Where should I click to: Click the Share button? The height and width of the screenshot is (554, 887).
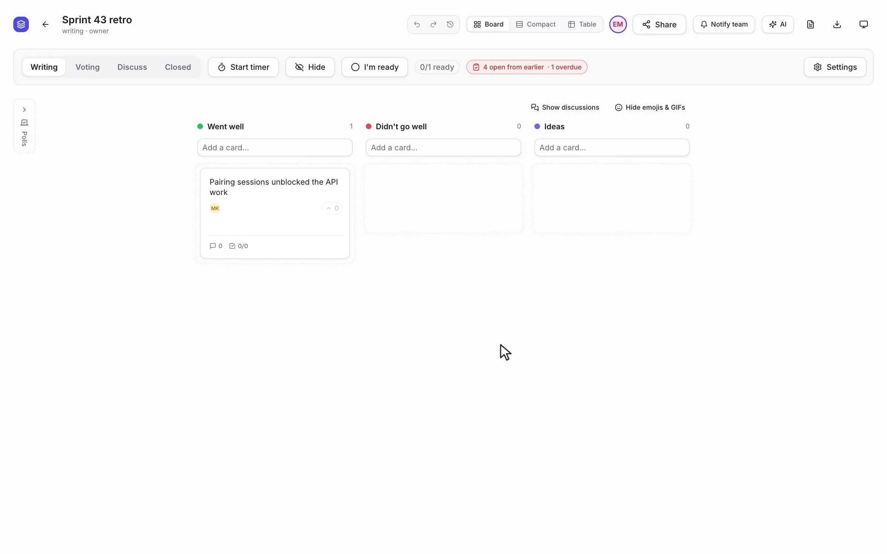coord(659,24)
